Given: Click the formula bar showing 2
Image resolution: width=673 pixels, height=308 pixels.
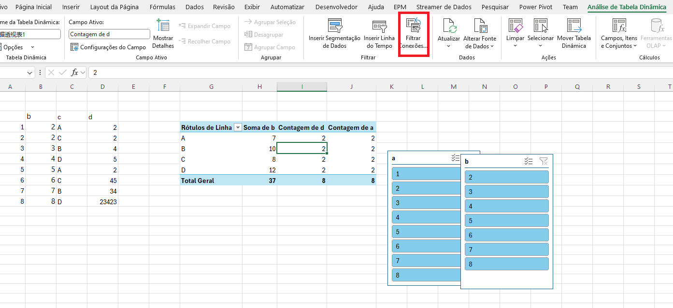Looking at the screenshot, I should point(380,72).
